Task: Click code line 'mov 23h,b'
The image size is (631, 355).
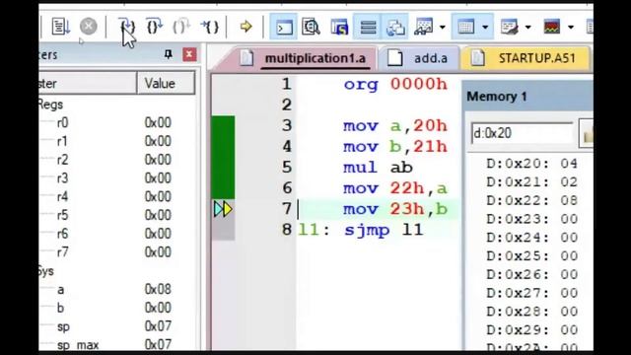Action: tap(395, 209)
